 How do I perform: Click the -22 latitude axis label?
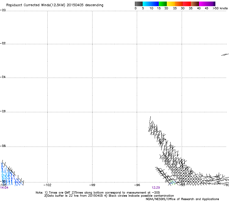click(3, 43)
